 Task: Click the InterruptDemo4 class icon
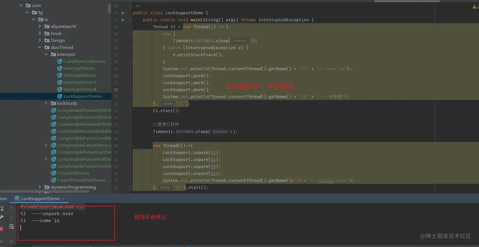(60, 89)
